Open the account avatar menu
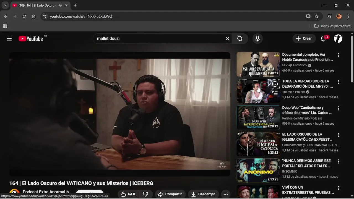 338,39
